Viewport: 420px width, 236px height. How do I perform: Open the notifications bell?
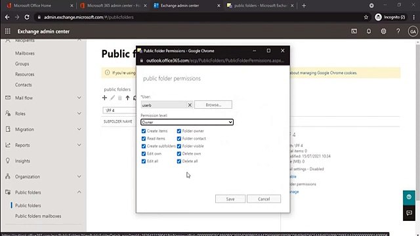click(x=369, y=31)
